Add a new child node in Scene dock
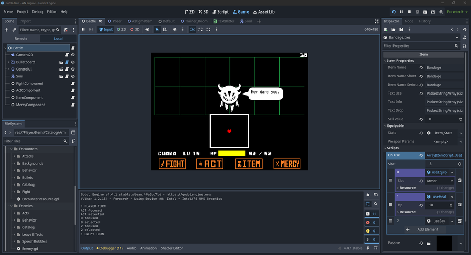Viewport: 471px width, 255px height. (6, 30)
